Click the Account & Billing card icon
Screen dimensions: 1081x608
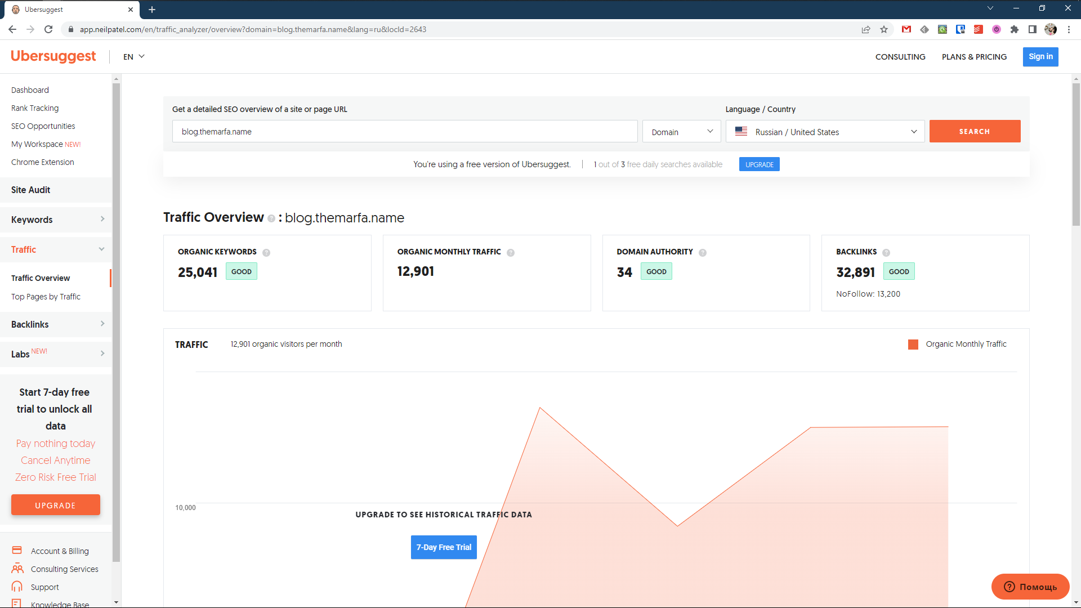[17, 551]
